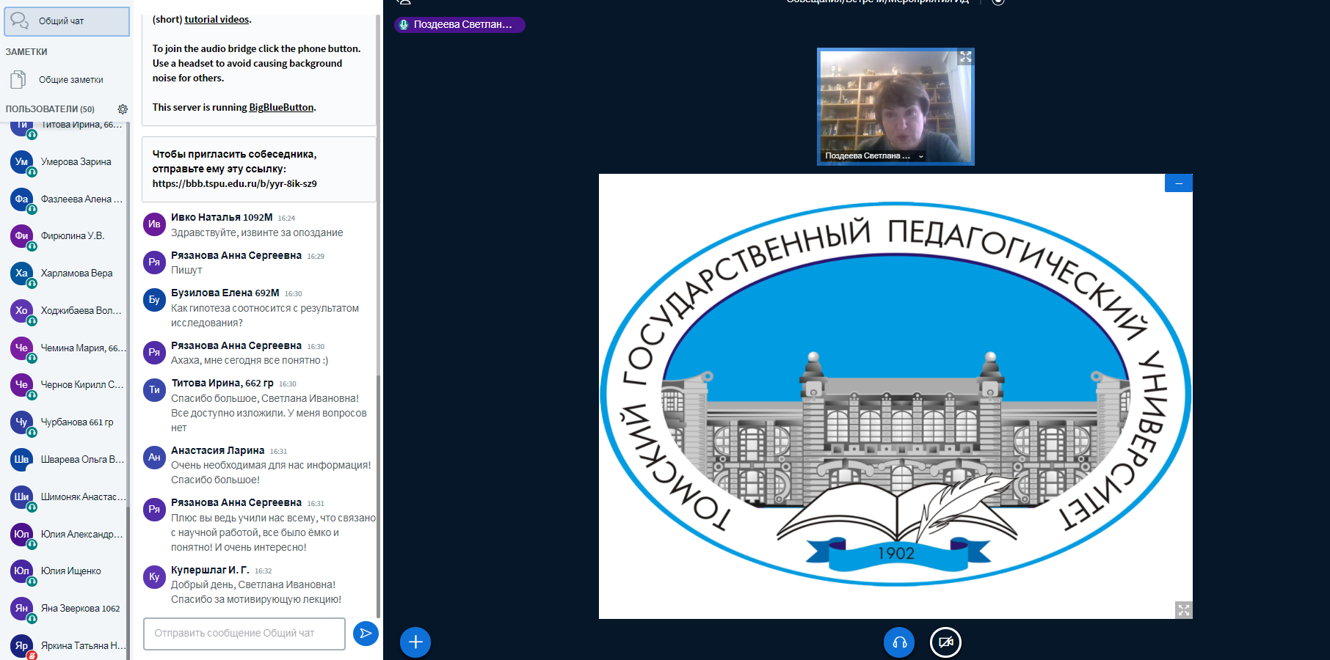Click the Ив avatar of Ивко Наталья message
This screenshot has width=1330, height=660.
pyautogui.click(x=154, y=224)
